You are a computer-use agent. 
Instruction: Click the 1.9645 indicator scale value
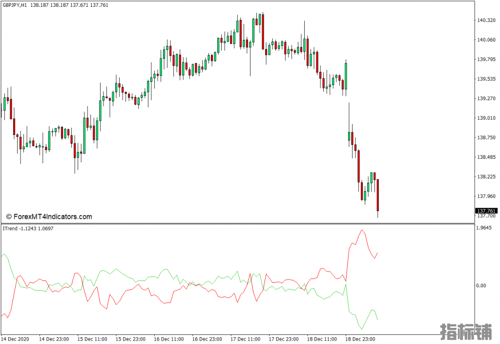click(484, 228)
